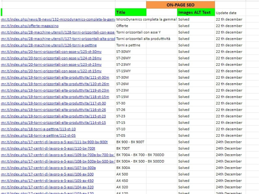The height and width of the screenshot is (194, 259).
Task: Open the 119-st-23m link
Action: pyautogui.click(x=55, y=90)
